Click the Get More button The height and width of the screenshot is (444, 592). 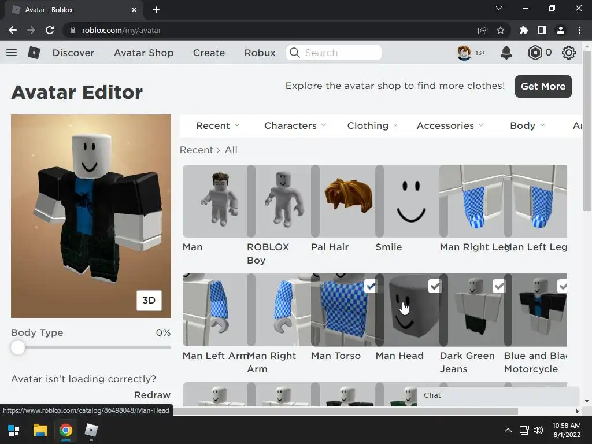(x=543, y=86)
